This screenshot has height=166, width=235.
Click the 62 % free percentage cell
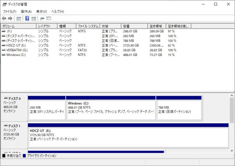[171, 45]
